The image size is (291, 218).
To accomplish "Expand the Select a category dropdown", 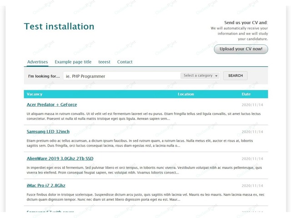I will click(x=200, y=76).
